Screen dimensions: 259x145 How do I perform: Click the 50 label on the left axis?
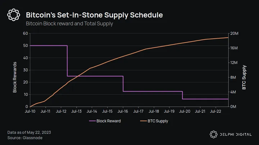click(x=26, y=45)
